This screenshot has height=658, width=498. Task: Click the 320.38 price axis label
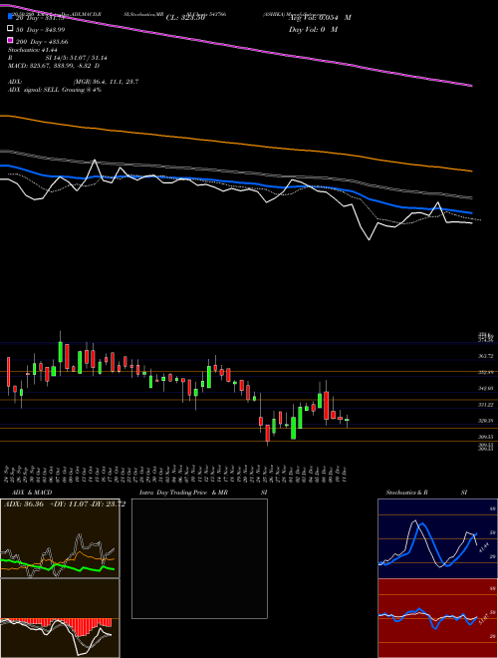[486, 421]
